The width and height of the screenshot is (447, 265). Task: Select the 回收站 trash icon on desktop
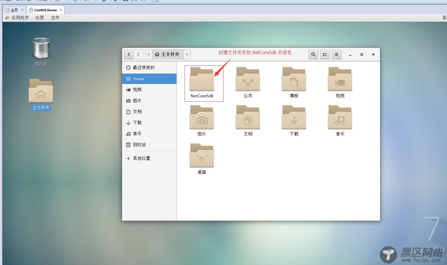coord(41,52)
